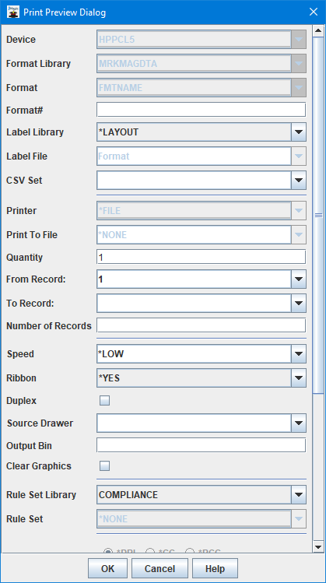Open the Speed dropdown showing *LOW

point(299,354)
